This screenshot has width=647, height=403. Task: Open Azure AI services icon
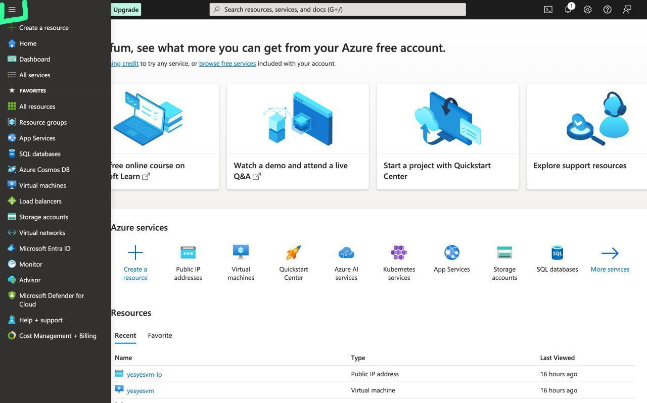346,253
